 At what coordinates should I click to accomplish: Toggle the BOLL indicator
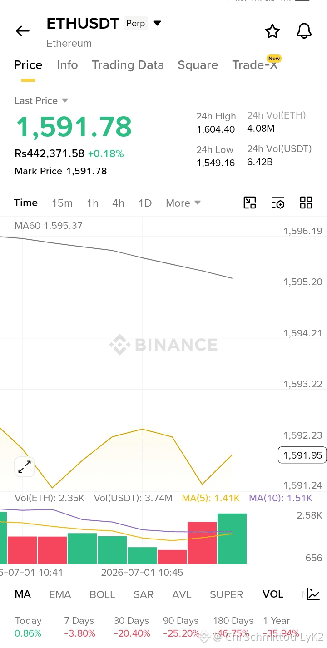click(102, 594)
